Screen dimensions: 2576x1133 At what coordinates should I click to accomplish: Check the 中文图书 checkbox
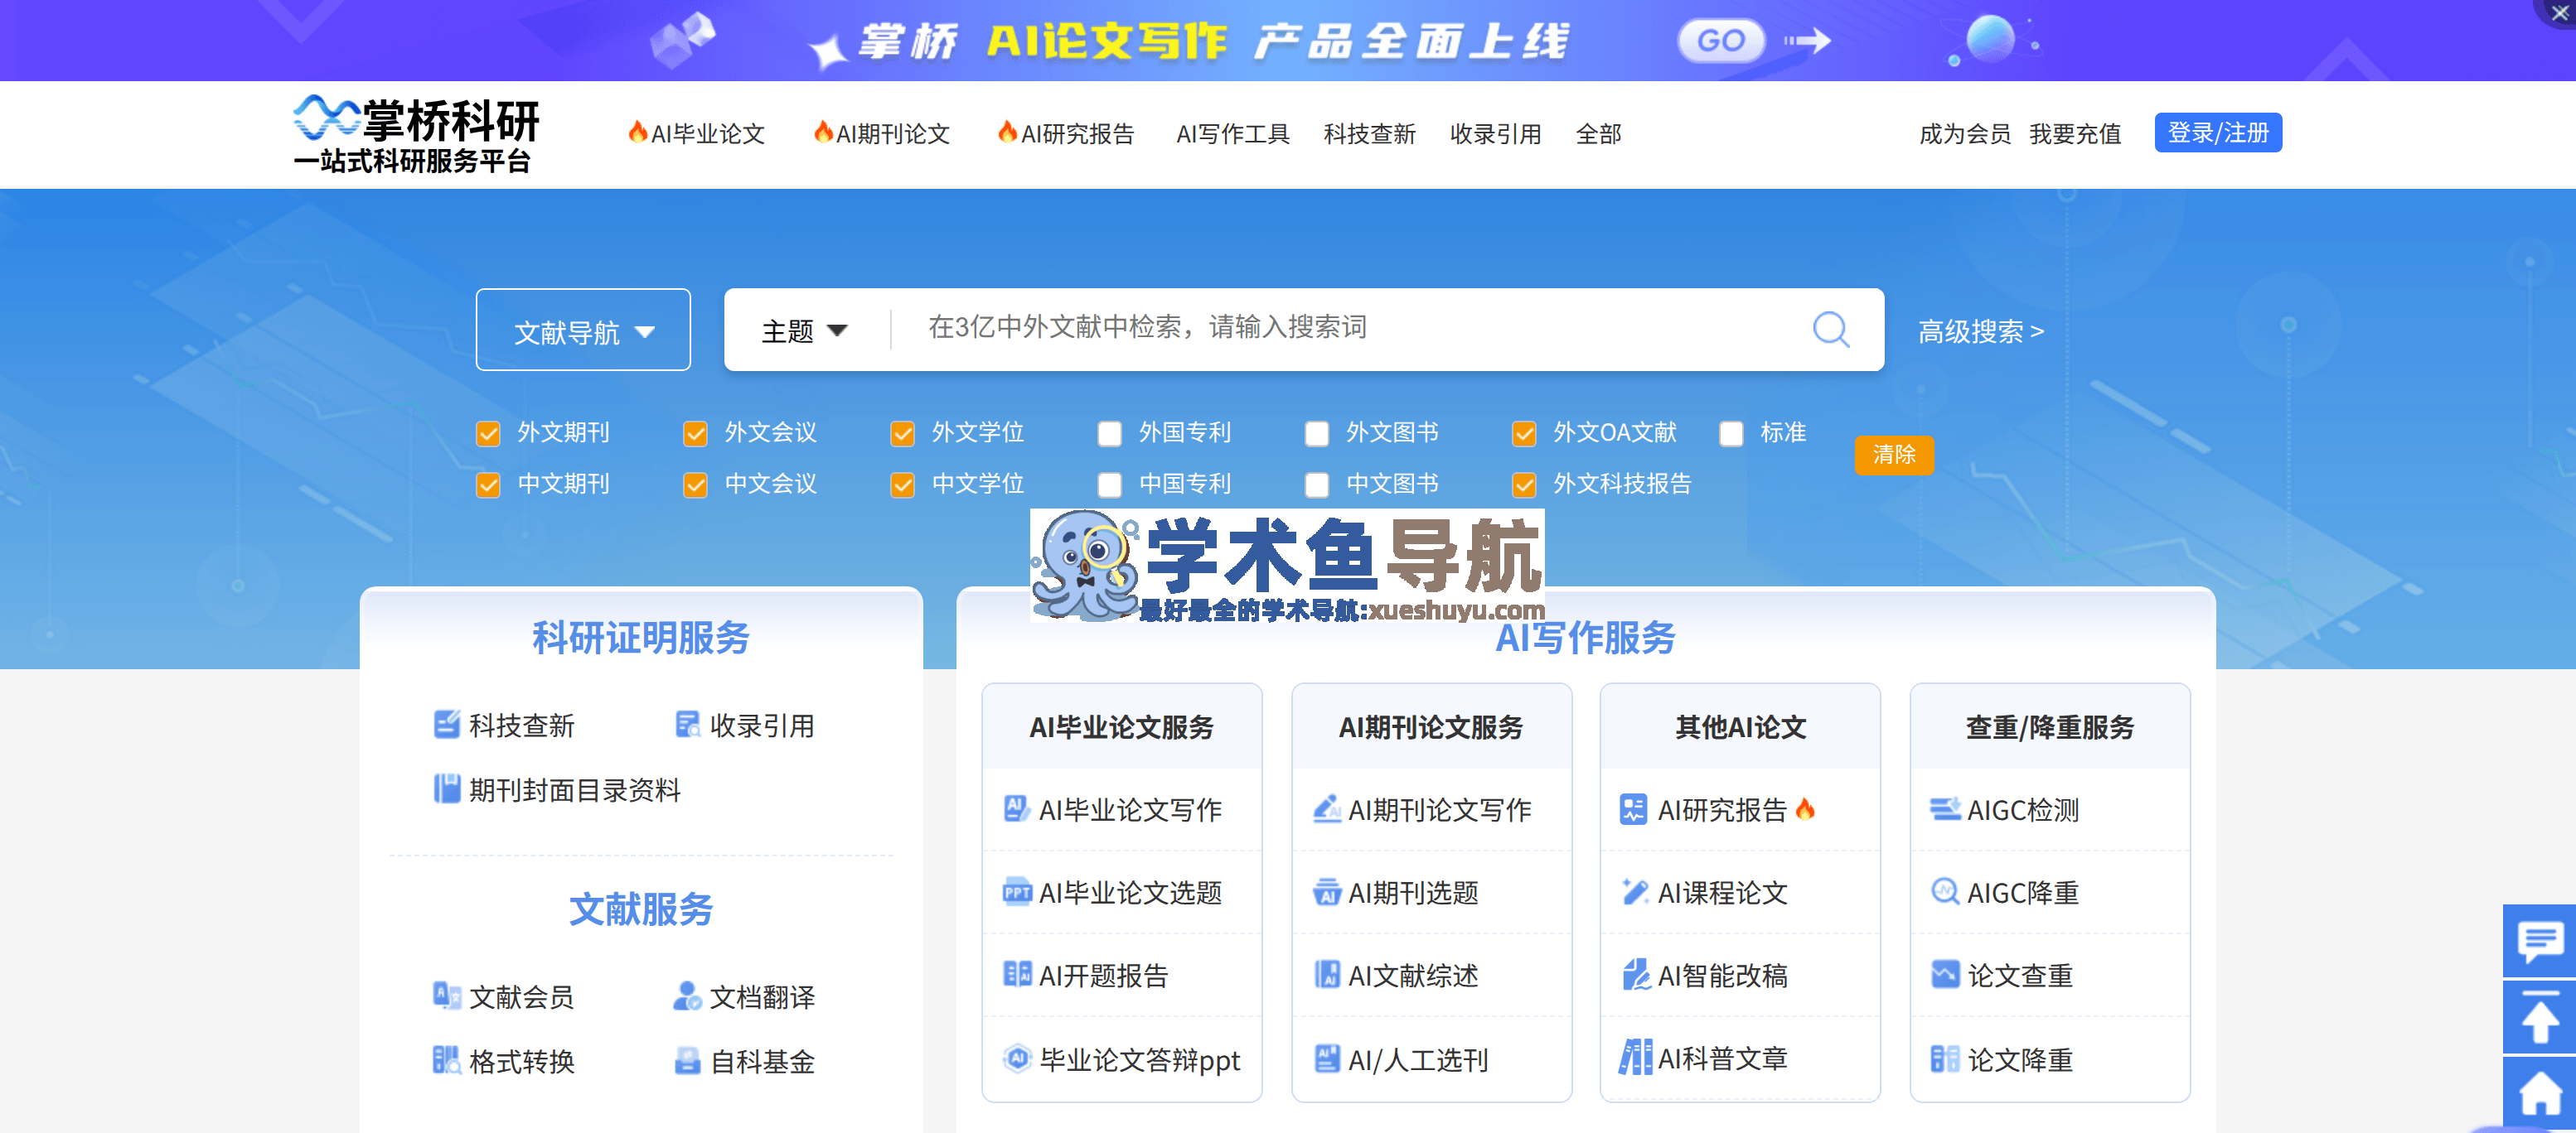pos(1317,485)
